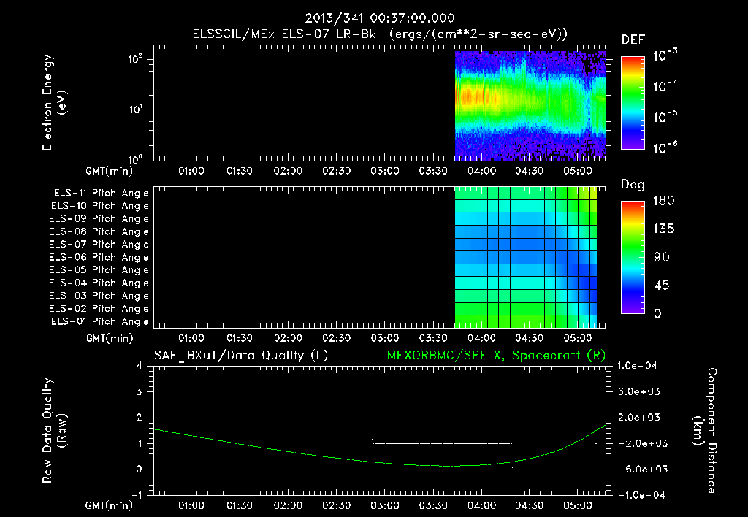Click the pitch angle colored grid data
Image resolution: width=748 pixels, height=517 pixels.
[x=526, y=257]
